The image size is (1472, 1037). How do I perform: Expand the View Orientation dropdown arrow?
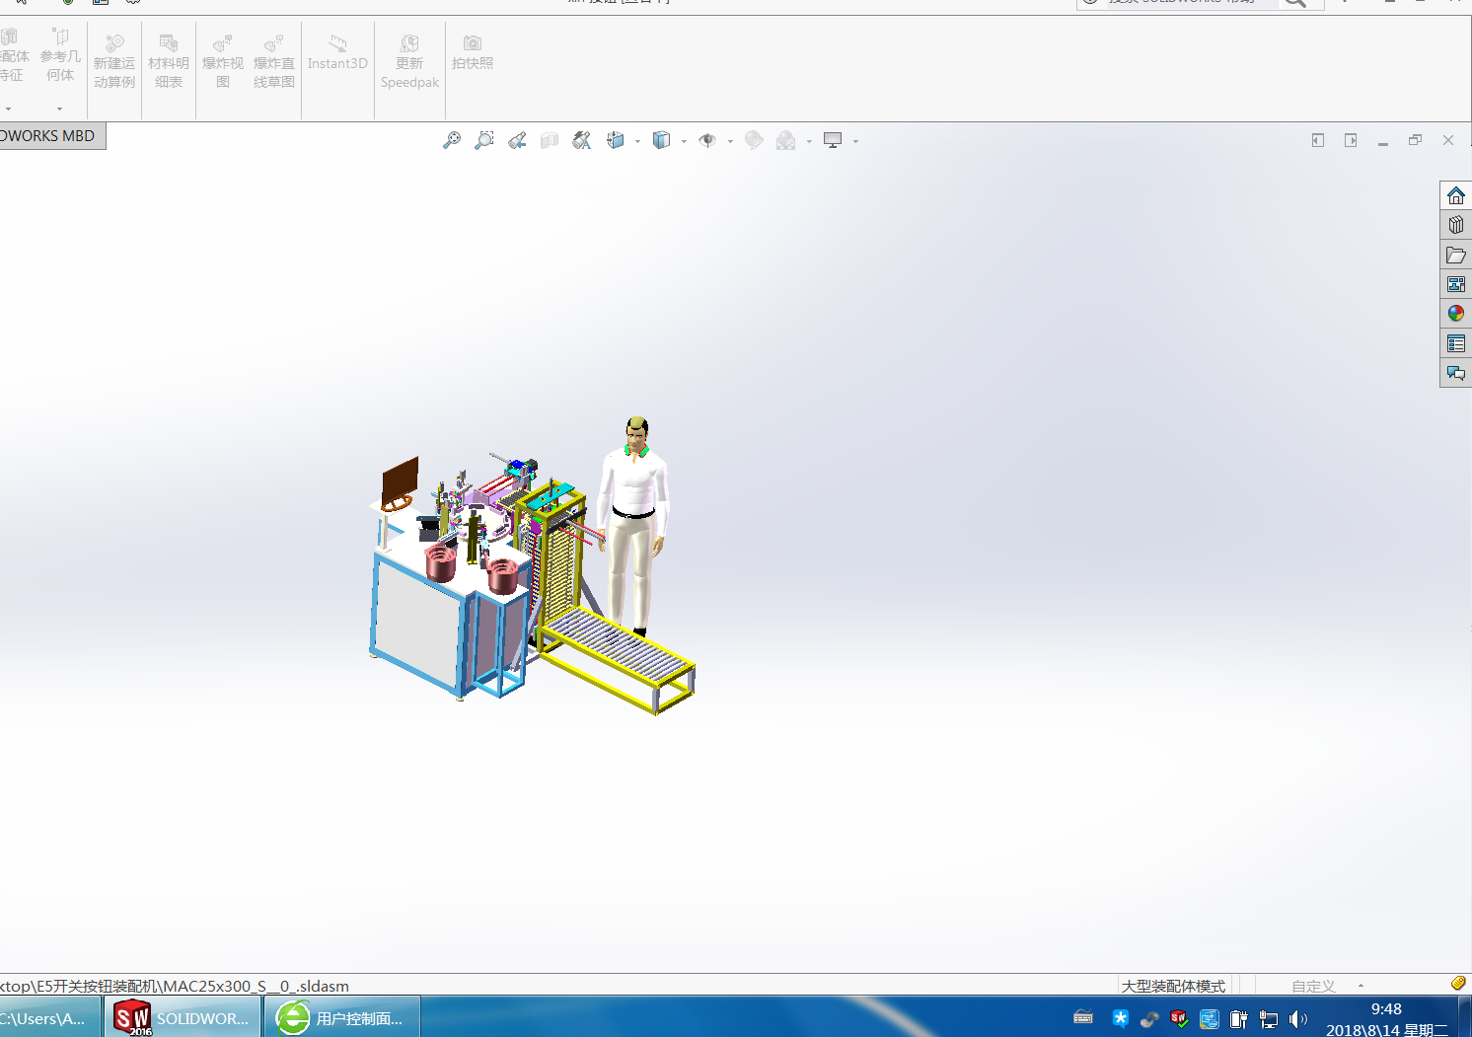637,142
